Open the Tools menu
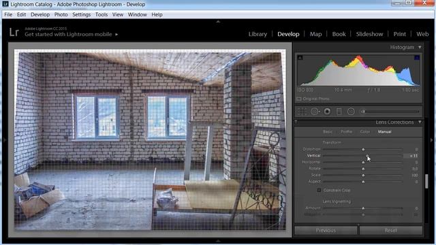Image resolution: width=436 pixels, height=245 pixels. click(102, 14)
